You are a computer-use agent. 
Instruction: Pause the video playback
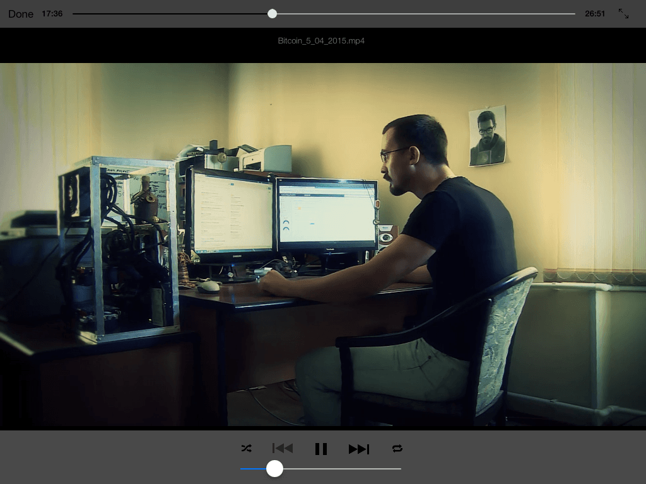pos(321,449)
